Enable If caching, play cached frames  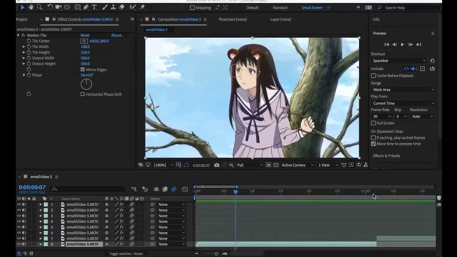[373, 138]
